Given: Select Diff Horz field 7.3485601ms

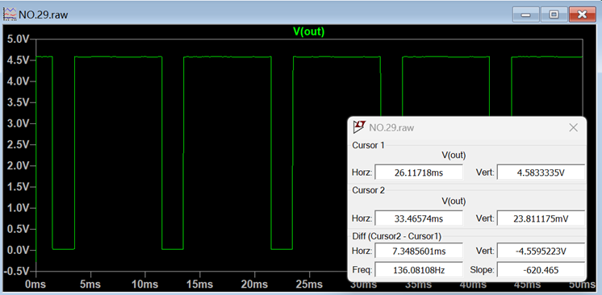Looking at the screenshot, I should [x=419, y=251].
